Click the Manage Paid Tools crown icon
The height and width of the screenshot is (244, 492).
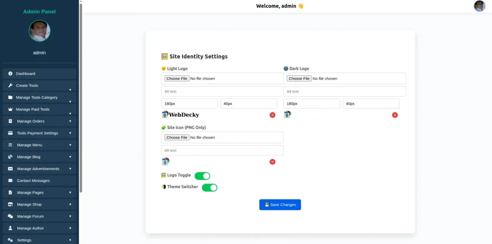click(11, 110)
